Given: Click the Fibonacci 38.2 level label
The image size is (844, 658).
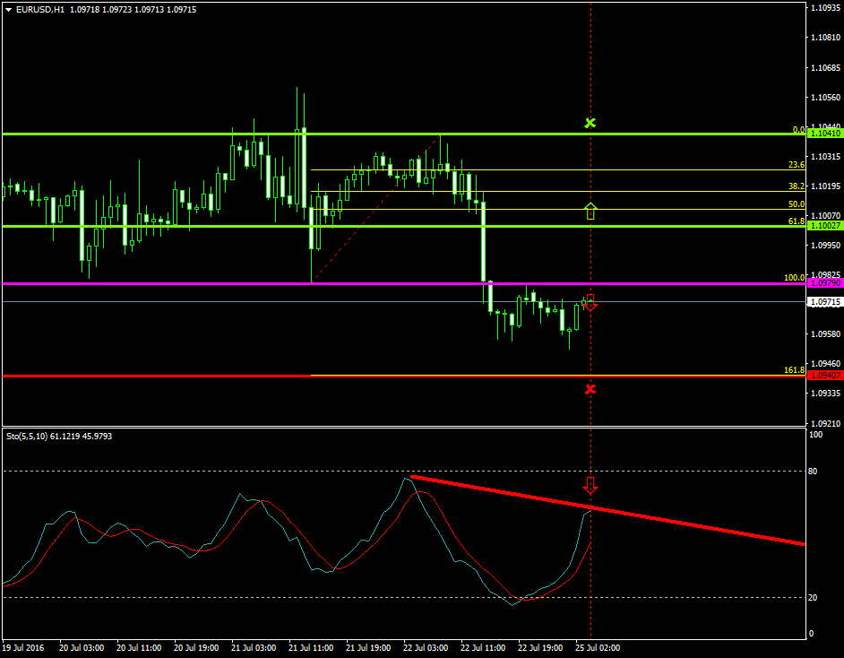Looking at the screenshot, I should pyautogui.click(x=796, y=186).
